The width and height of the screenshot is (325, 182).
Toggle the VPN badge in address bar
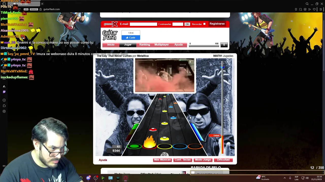[26, 9]
